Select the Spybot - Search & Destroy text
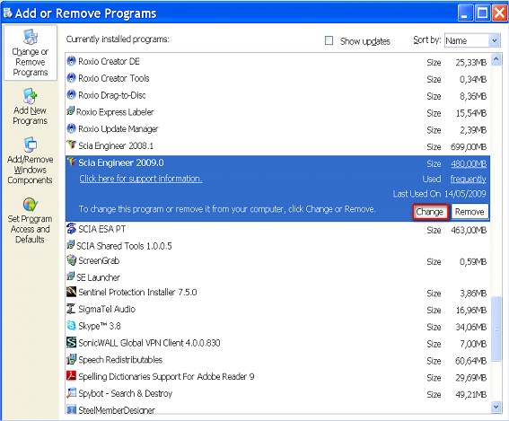Viewport: 509px width, 421px height. tap(126, 393)
